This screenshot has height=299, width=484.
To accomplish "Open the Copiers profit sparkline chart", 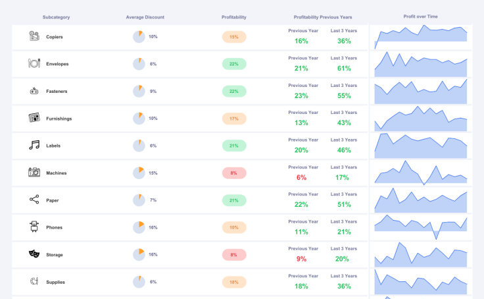I will pos(421,38).
